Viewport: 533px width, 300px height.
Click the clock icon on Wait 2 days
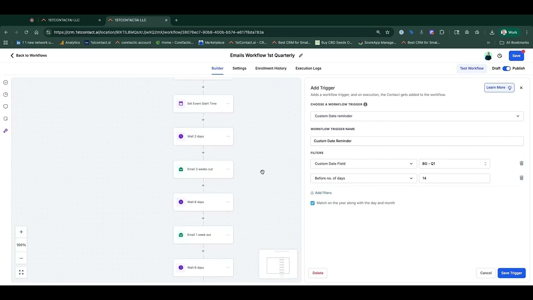click(181, 136)
